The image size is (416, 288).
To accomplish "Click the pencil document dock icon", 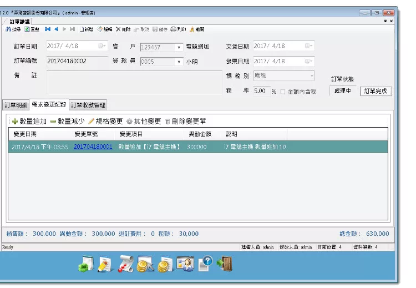I will 104,264.
